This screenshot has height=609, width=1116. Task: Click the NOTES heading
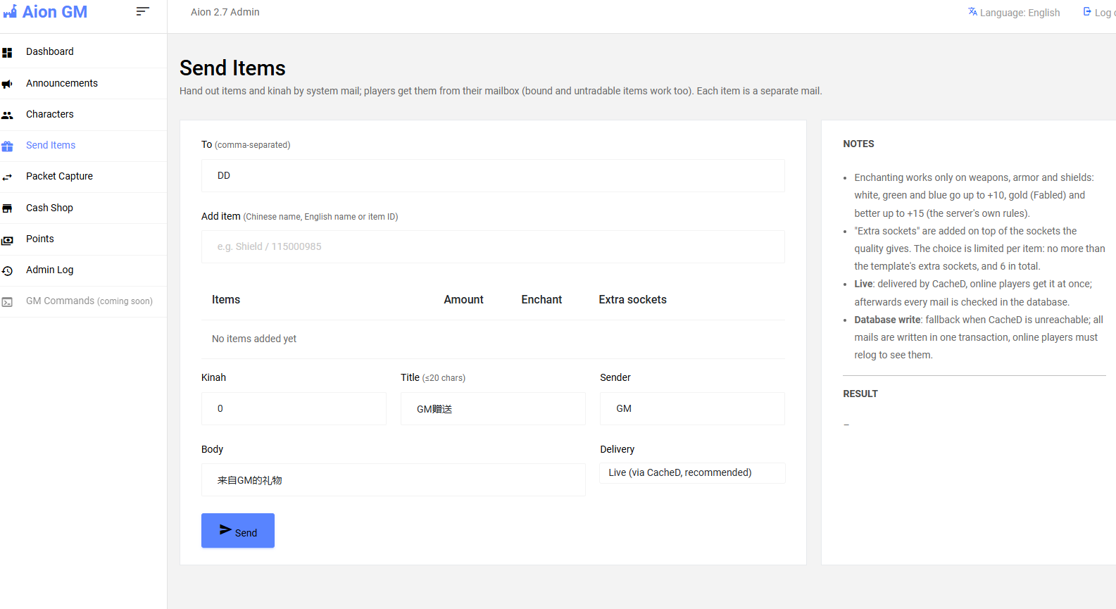858,144
